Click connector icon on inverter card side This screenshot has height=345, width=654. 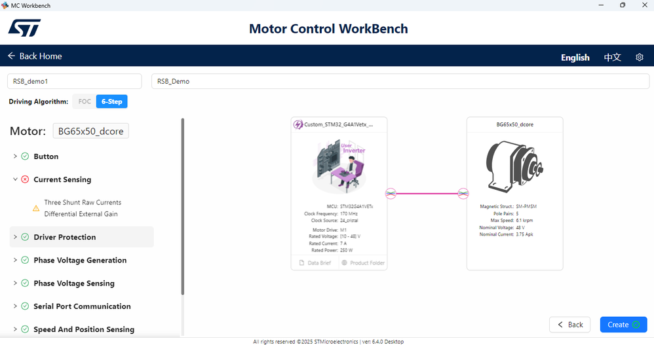pos(391,193)
